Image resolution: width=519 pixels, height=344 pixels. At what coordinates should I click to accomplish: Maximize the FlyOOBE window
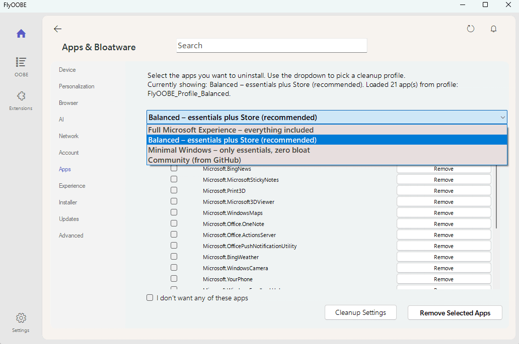485,5
